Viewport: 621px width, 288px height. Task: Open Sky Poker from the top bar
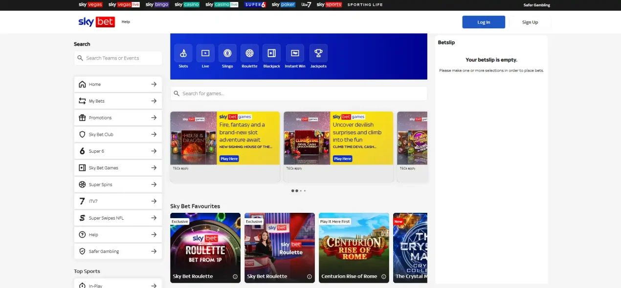point(284,4)
